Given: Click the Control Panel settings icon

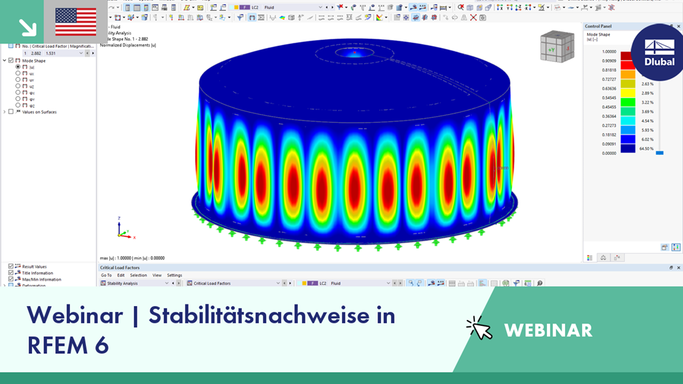Looking at the screenshot, I should click(664, 247).
